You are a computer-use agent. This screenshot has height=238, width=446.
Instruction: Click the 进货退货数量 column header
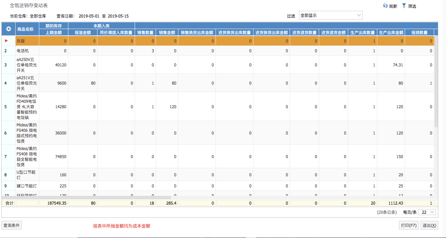[305, 32]
